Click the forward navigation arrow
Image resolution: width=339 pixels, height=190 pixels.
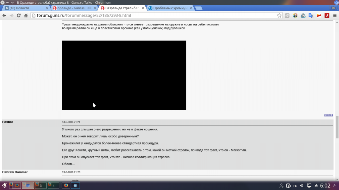(x=12, y=16)
